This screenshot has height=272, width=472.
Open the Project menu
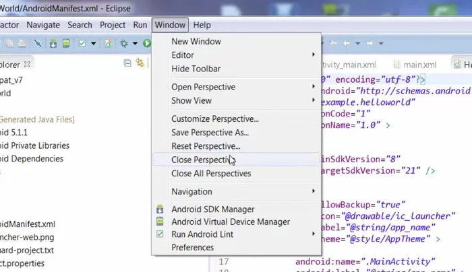(x=113, y=25)
